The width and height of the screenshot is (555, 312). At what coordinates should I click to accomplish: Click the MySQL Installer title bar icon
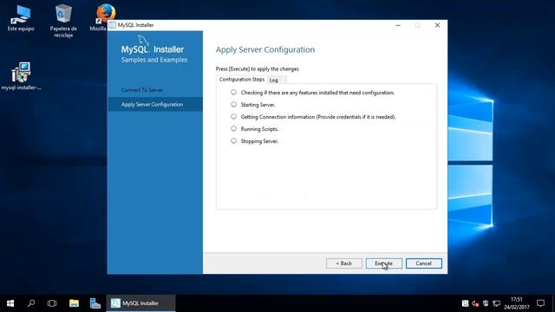pyautogui.click(x=113, y=25)
